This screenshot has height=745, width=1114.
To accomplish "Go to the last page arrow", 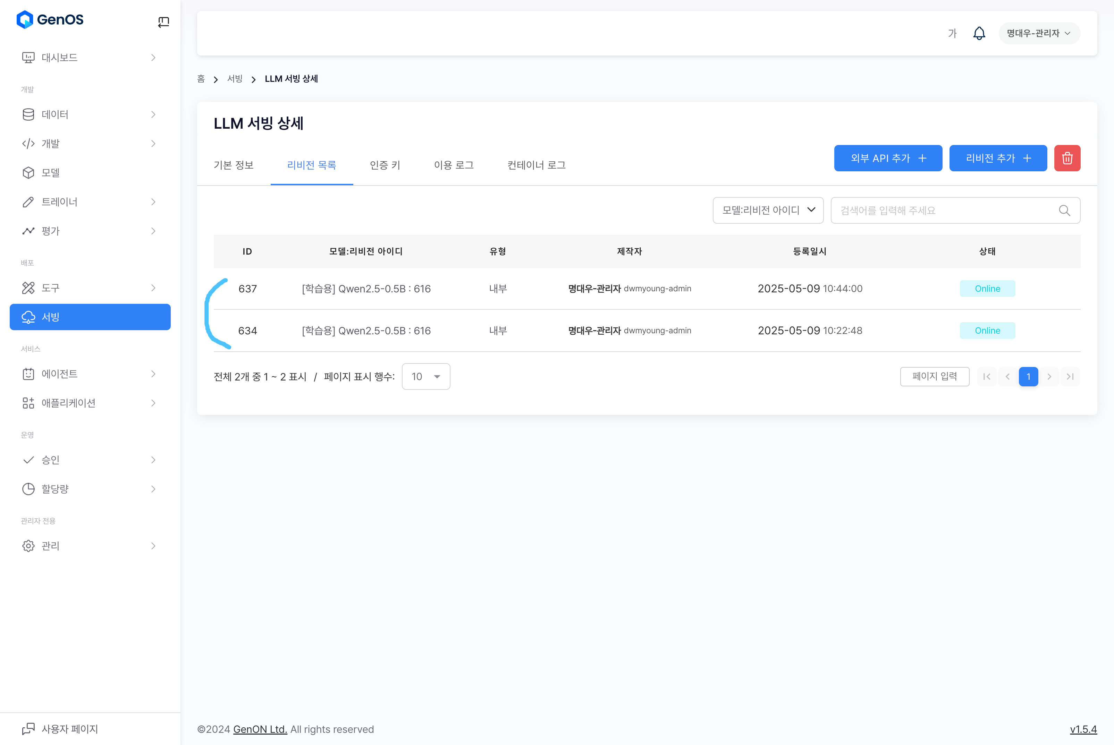I will pyautogui.click(x=1070, y=377).
